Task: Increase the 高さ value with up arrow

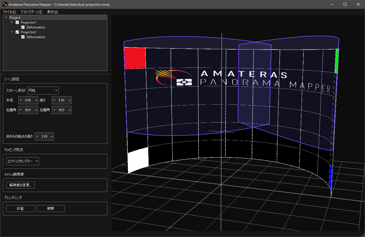Action: (x=69, y=100)
